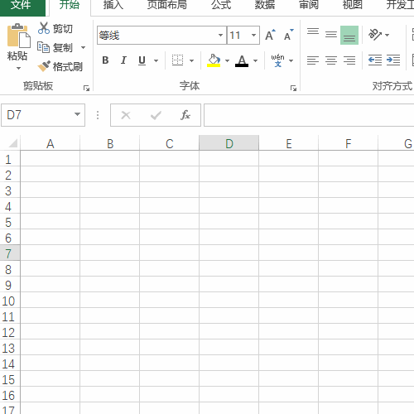The width and height of the screenshot is (414, 414).
Task: Select column B header
Action: coord(110,143)
